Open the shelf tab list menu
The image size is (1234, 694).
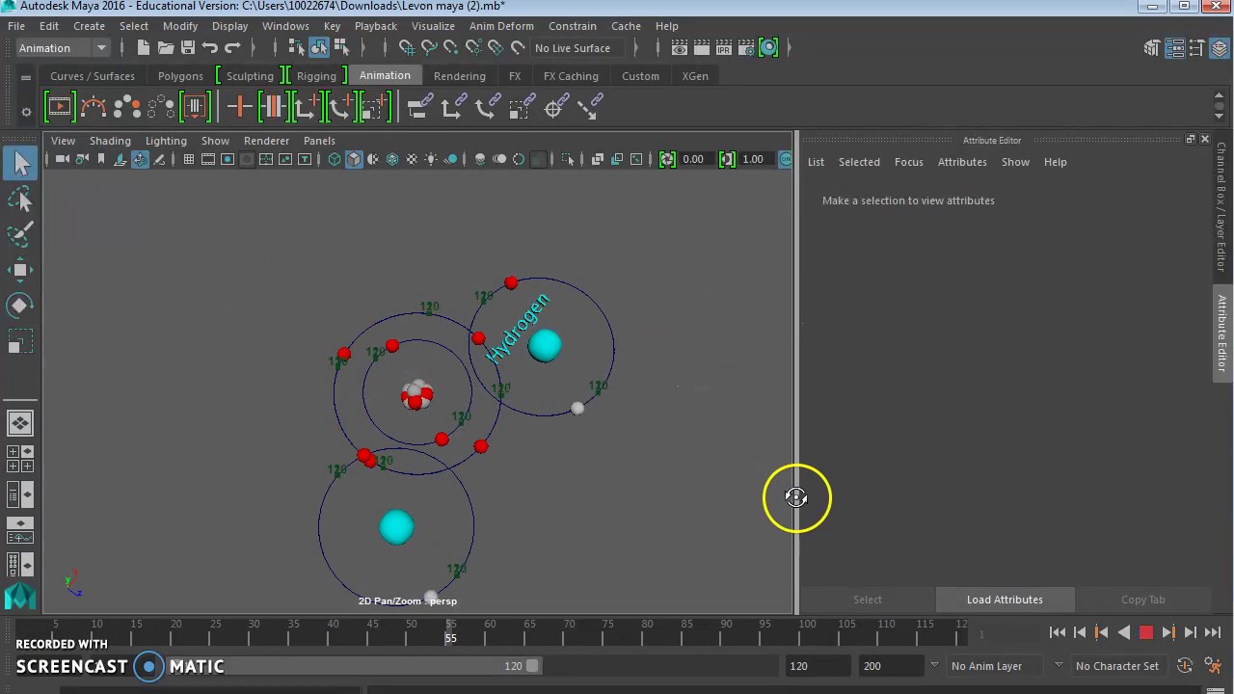(26, 76)
